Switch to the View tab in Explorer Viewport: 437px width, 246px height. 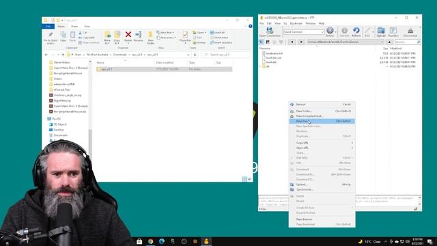coord(87,26)
